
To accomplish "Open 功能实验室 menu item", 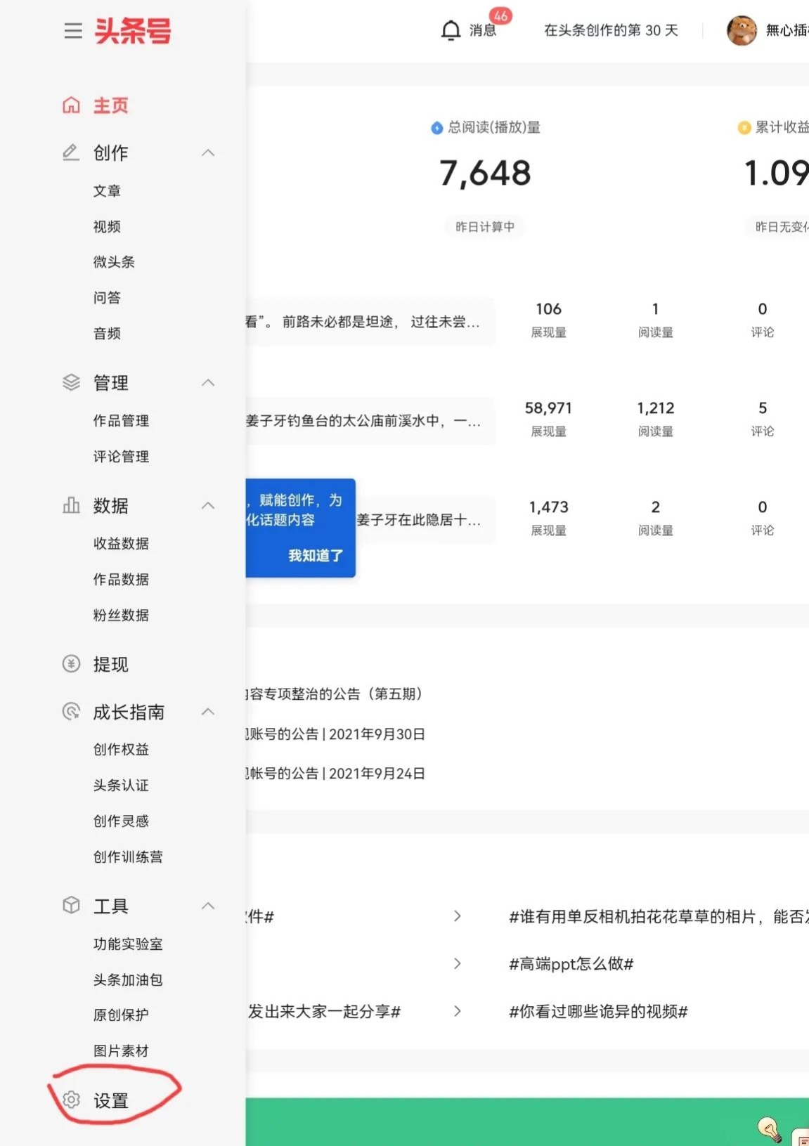I will [128, 944].
